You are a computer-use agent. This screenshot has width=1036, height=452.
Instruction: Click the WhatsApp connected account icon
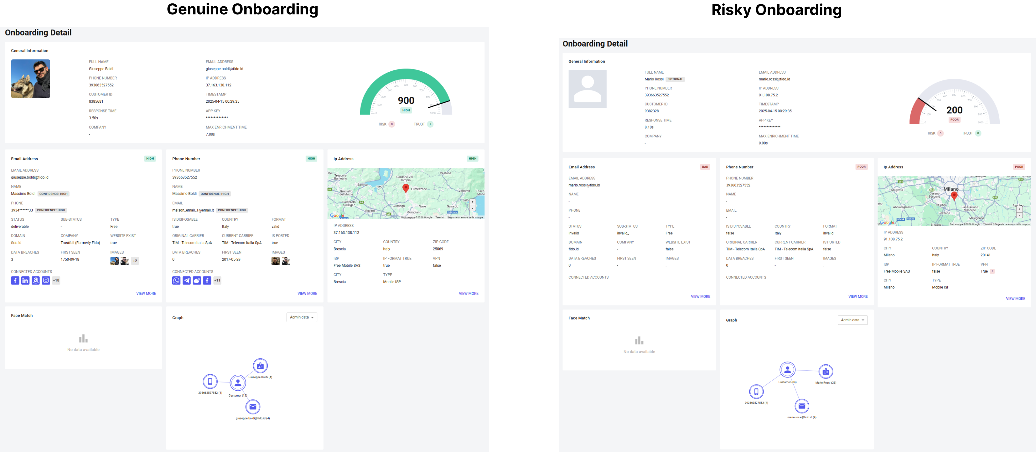pyautogui.click(x=176, y=280)
